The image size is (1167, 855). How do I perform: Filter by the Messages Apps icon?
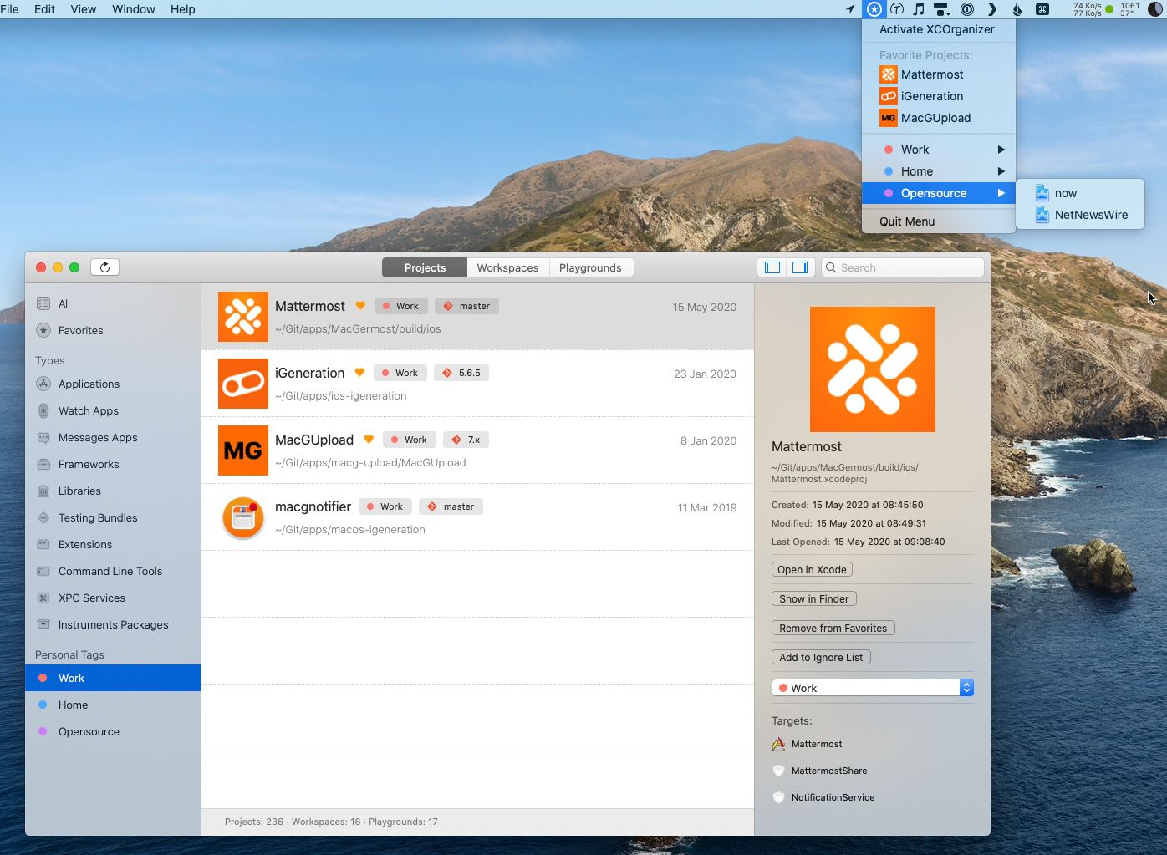point(43,437)
